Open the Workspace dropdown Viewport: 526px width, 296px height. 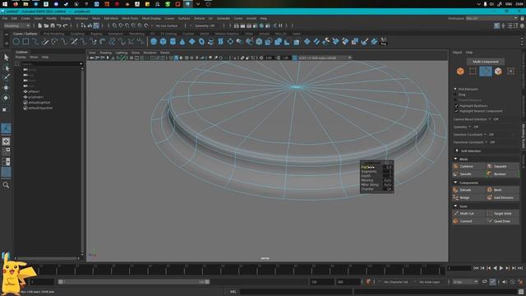coord(491,18)
